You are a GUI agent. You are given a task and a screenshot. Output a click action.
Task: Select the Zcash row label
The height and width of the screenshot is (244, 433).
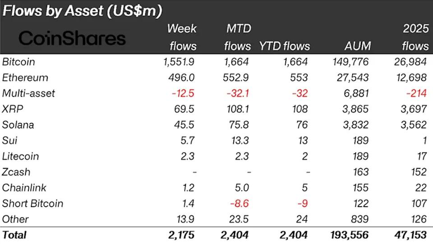pos(16,172)
